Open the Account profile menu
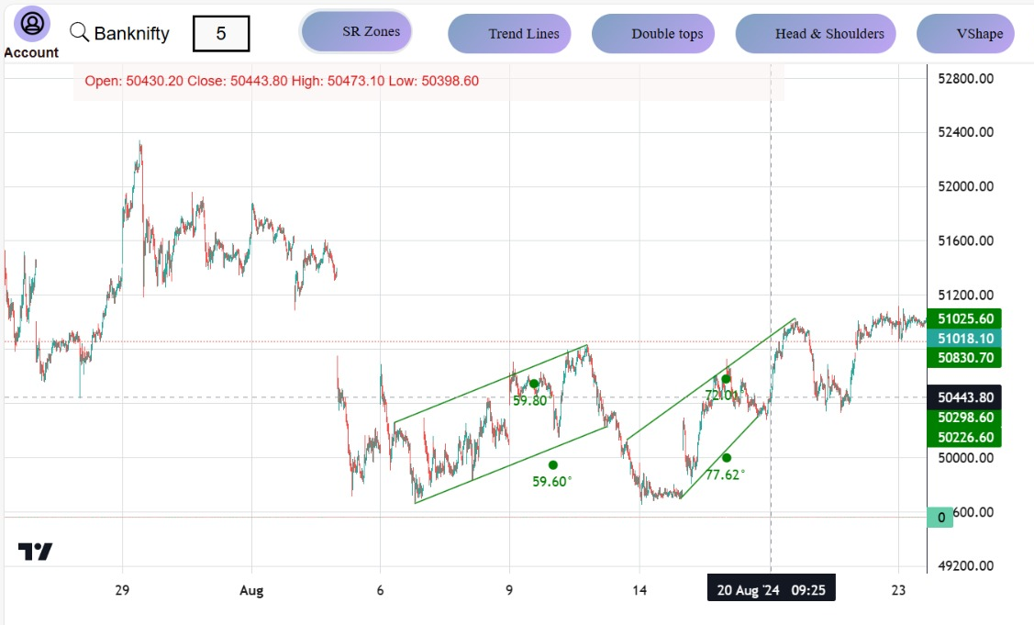This screenshot has width=1034, height=625. [x=30, y=25]
